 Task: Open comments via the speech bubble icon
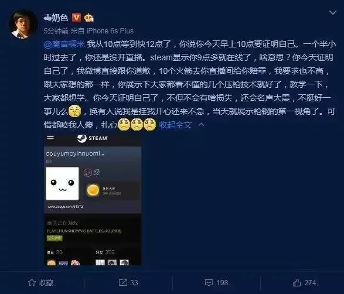[x=209, y=283]
